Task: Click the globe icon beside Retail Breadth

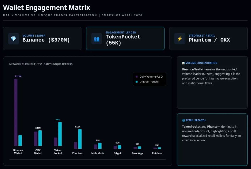Action: (x=184, y=120)
